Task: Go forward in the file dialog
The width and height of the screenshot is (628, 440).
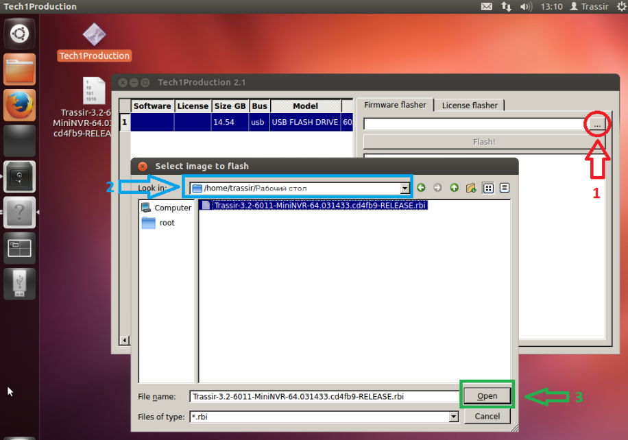Action: tap(437, 188)
